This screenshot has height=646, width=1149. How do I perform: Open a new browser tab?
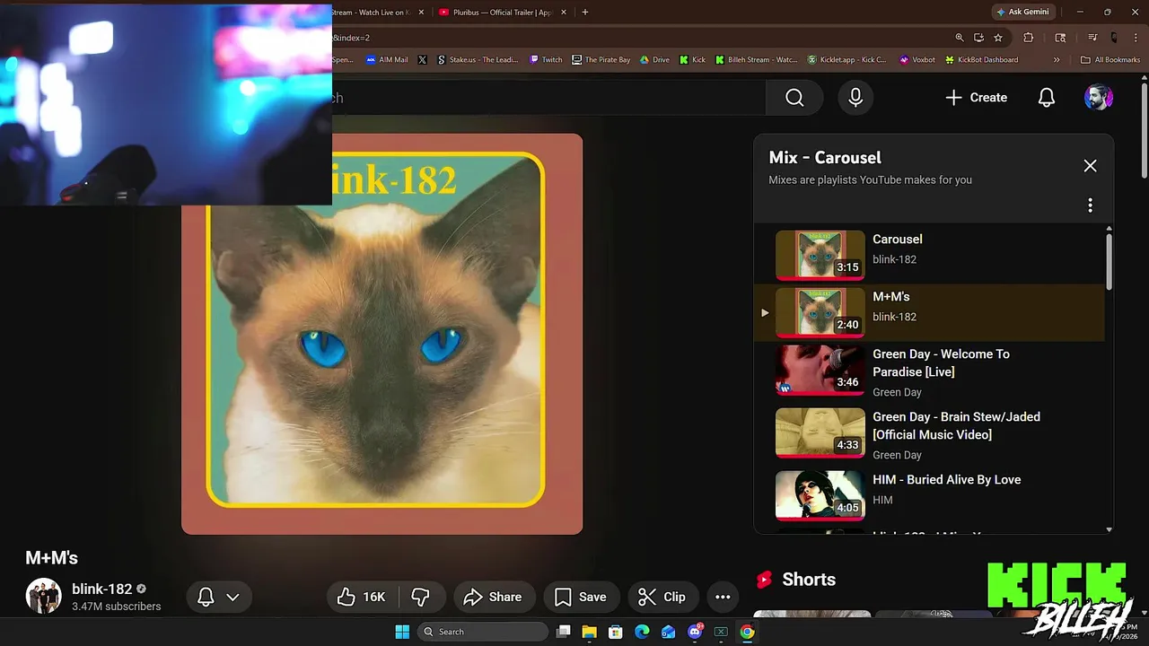[x=585, y=13]
